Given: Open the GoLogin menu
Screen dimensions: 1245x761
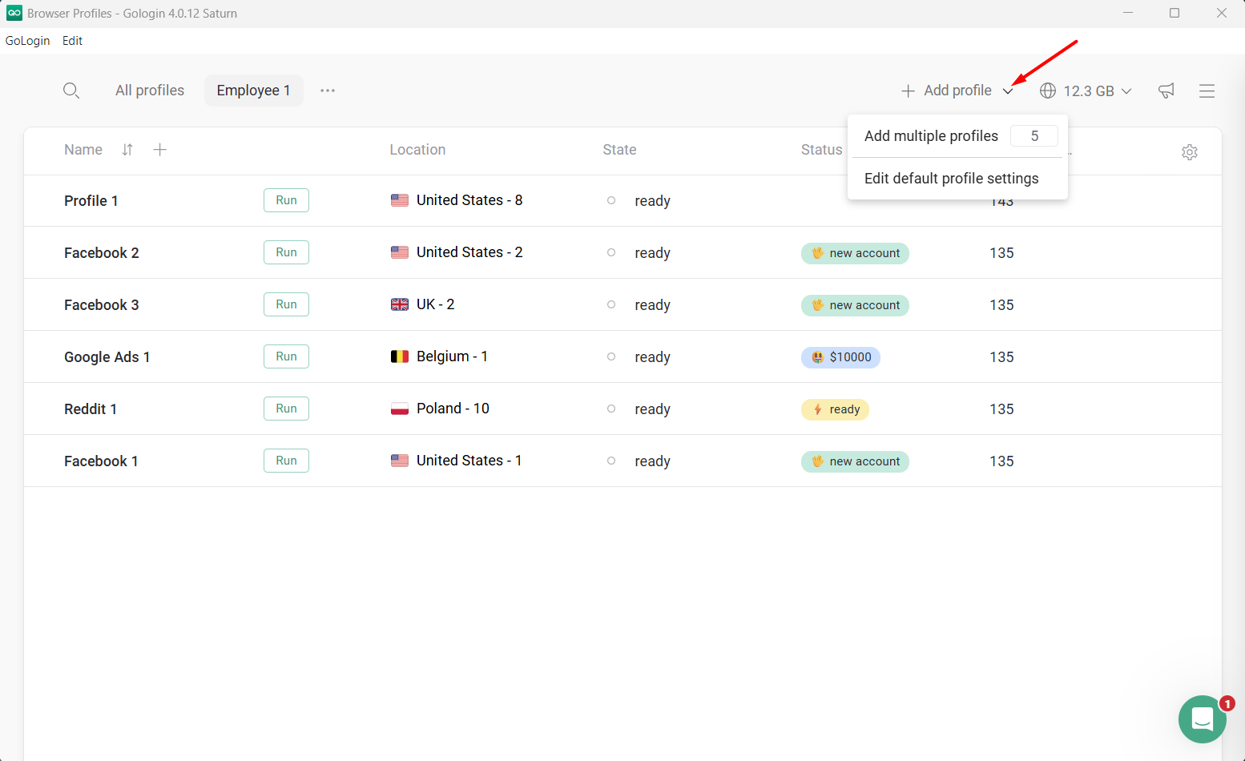Looking at the screenshot, I should pos(28,41).
